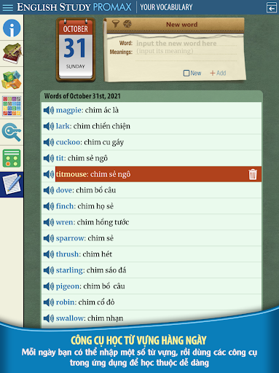Open the colorful cubes game icon
Viewport: 279px width, 373px height.
(x=12, y=80)
